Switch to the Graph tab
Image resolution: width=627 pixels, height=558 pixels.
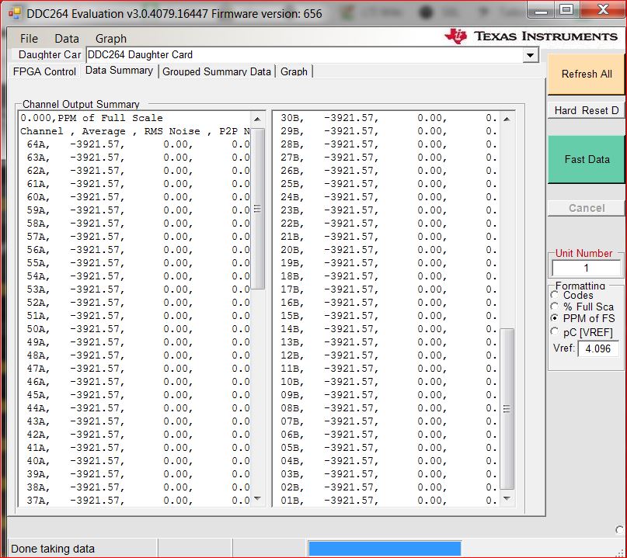[294, 71]
